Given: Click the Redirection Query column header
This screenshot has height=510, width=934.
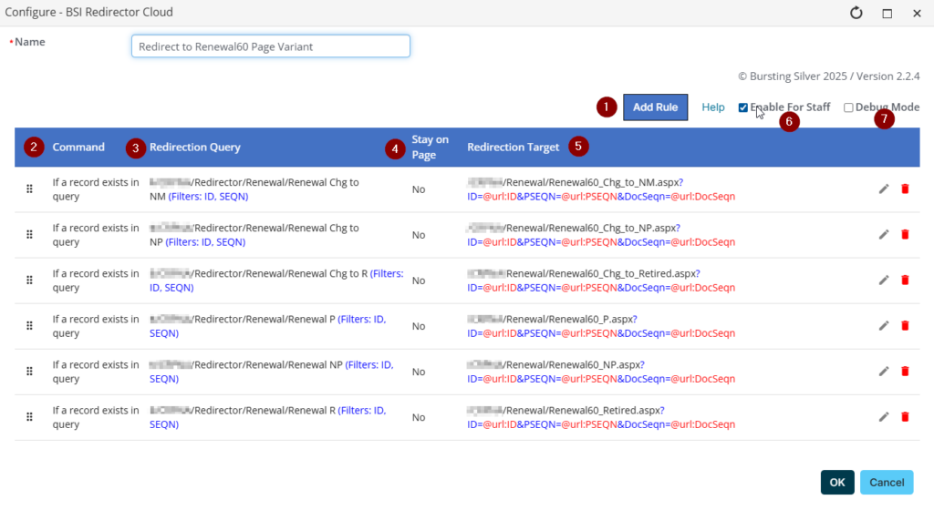Looking at the screenshot, I should point(195,147).
